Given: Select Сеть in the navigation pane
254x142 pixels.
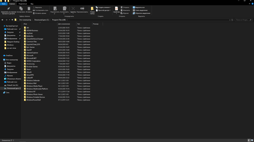Looking at the screenshot, I should coord(7,93).
